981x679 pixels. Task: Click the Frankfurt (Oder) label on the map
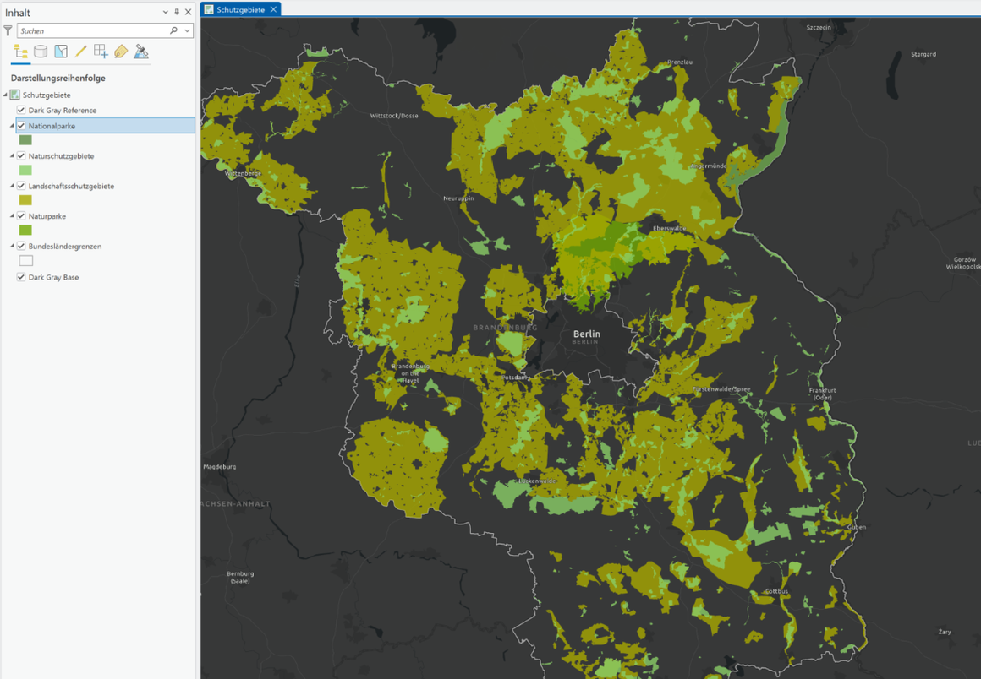pyautogui.click(x=822, y=394)
